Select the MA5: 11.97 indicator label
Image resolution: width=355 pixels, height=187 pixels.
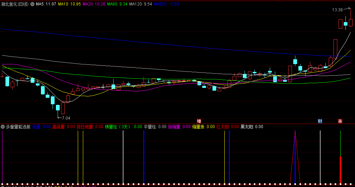[x=46, y=4]
